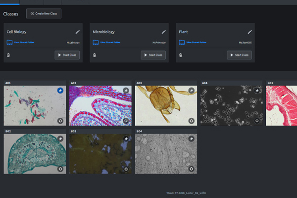The height and width of the screenshot is (198, 297).
Task: Toggle the pin on A03 thumbnail
Action: tap(192, 91)
